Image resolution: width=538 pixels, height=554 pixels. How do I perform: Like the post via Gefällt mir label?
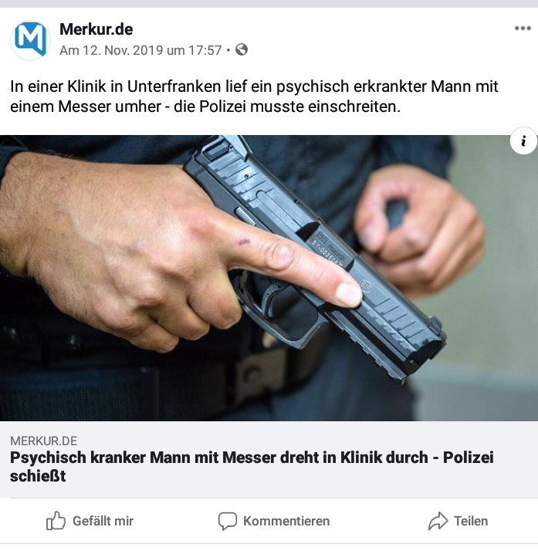click(103, 521)
